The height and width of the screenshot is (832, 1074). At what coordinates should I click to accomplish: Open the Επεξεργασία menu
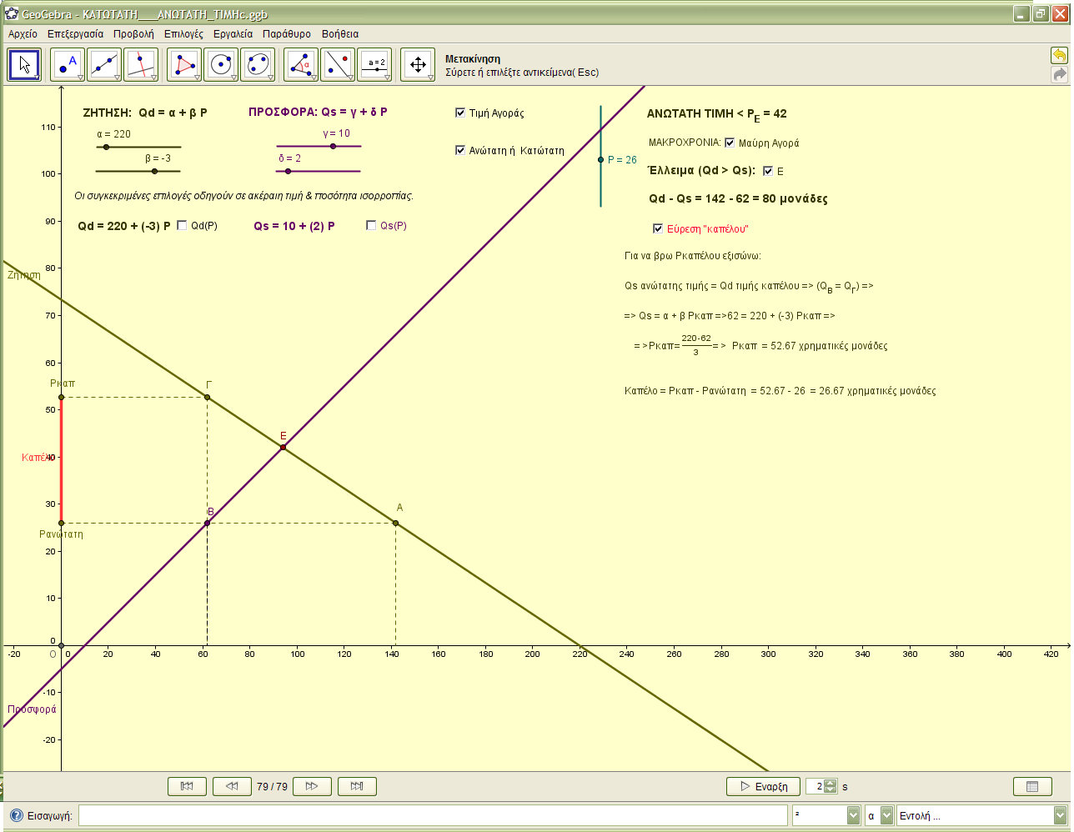coord(75,34)
